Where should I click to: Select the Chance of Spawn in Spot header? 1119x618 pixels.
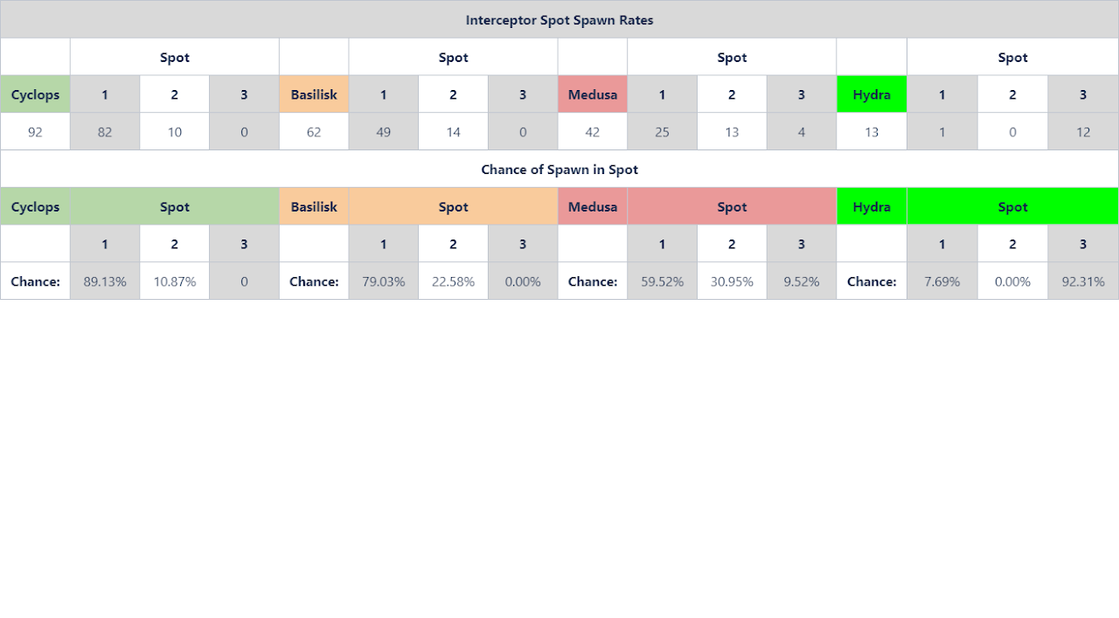pyautogui.click(x=559, y=170)
